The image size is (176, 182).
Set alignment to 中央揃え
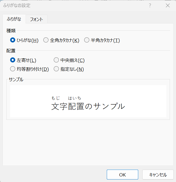pos(56,60)
